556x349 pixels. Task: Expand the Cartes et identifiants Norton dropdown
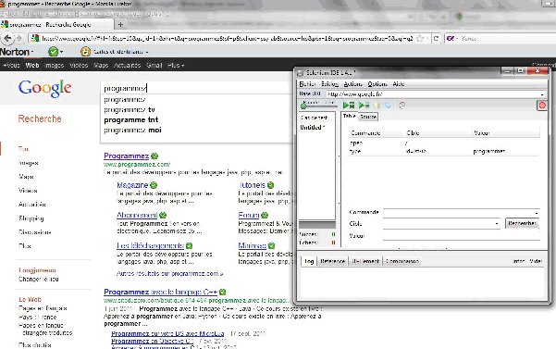147,52
